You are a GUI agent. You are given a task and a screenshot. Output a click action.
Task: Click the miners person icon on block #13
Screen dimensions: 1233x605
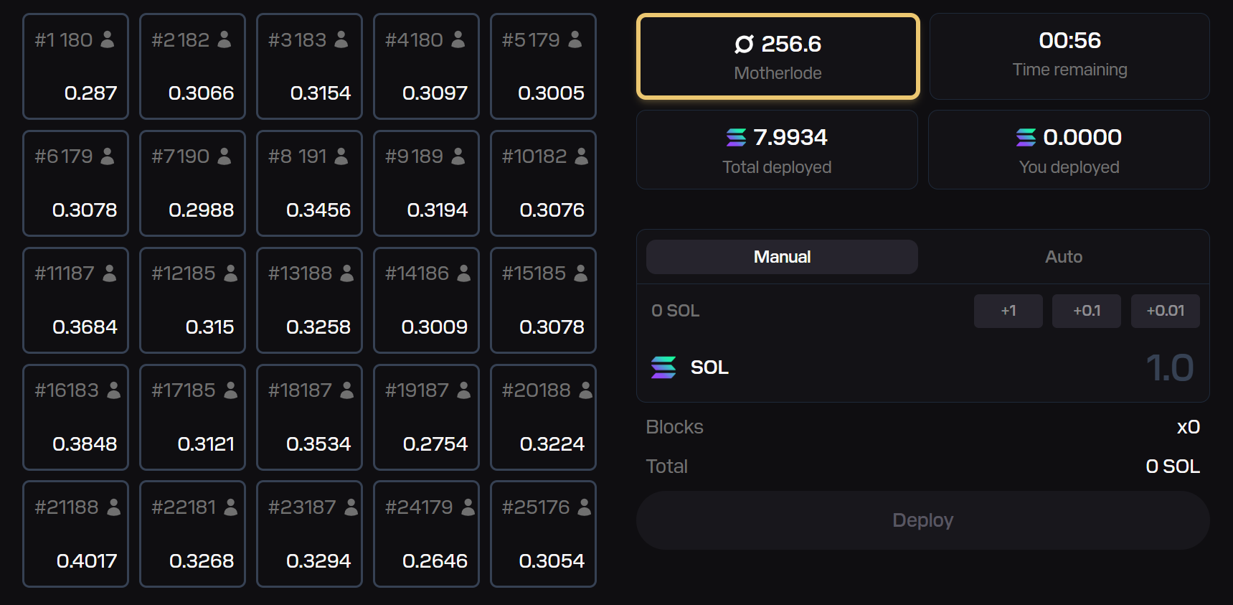tap(347, 273)
